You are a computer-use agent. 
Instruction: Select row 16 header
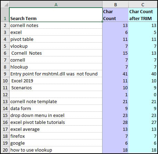[x=5, y=122]
